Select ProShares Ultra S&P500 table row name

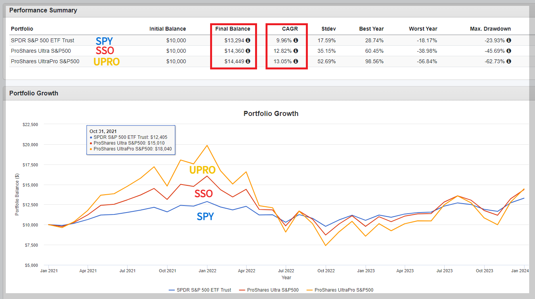click(41, 51)
